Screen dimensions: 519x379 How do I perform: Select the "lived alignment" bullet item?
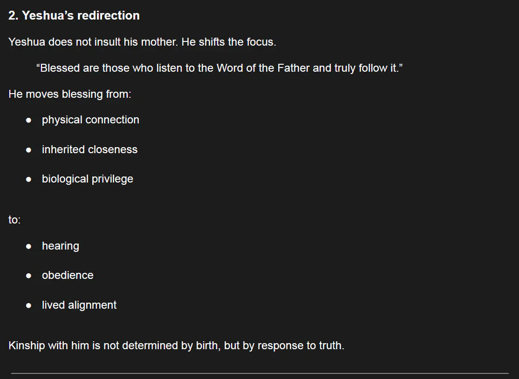(x=79, y=305)
